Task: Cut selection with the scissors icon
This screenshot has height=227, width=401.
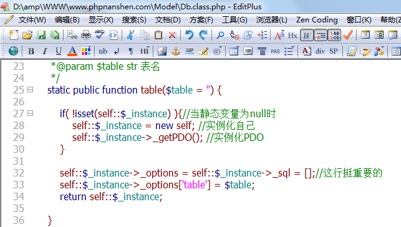Action: tap(131, 35)
